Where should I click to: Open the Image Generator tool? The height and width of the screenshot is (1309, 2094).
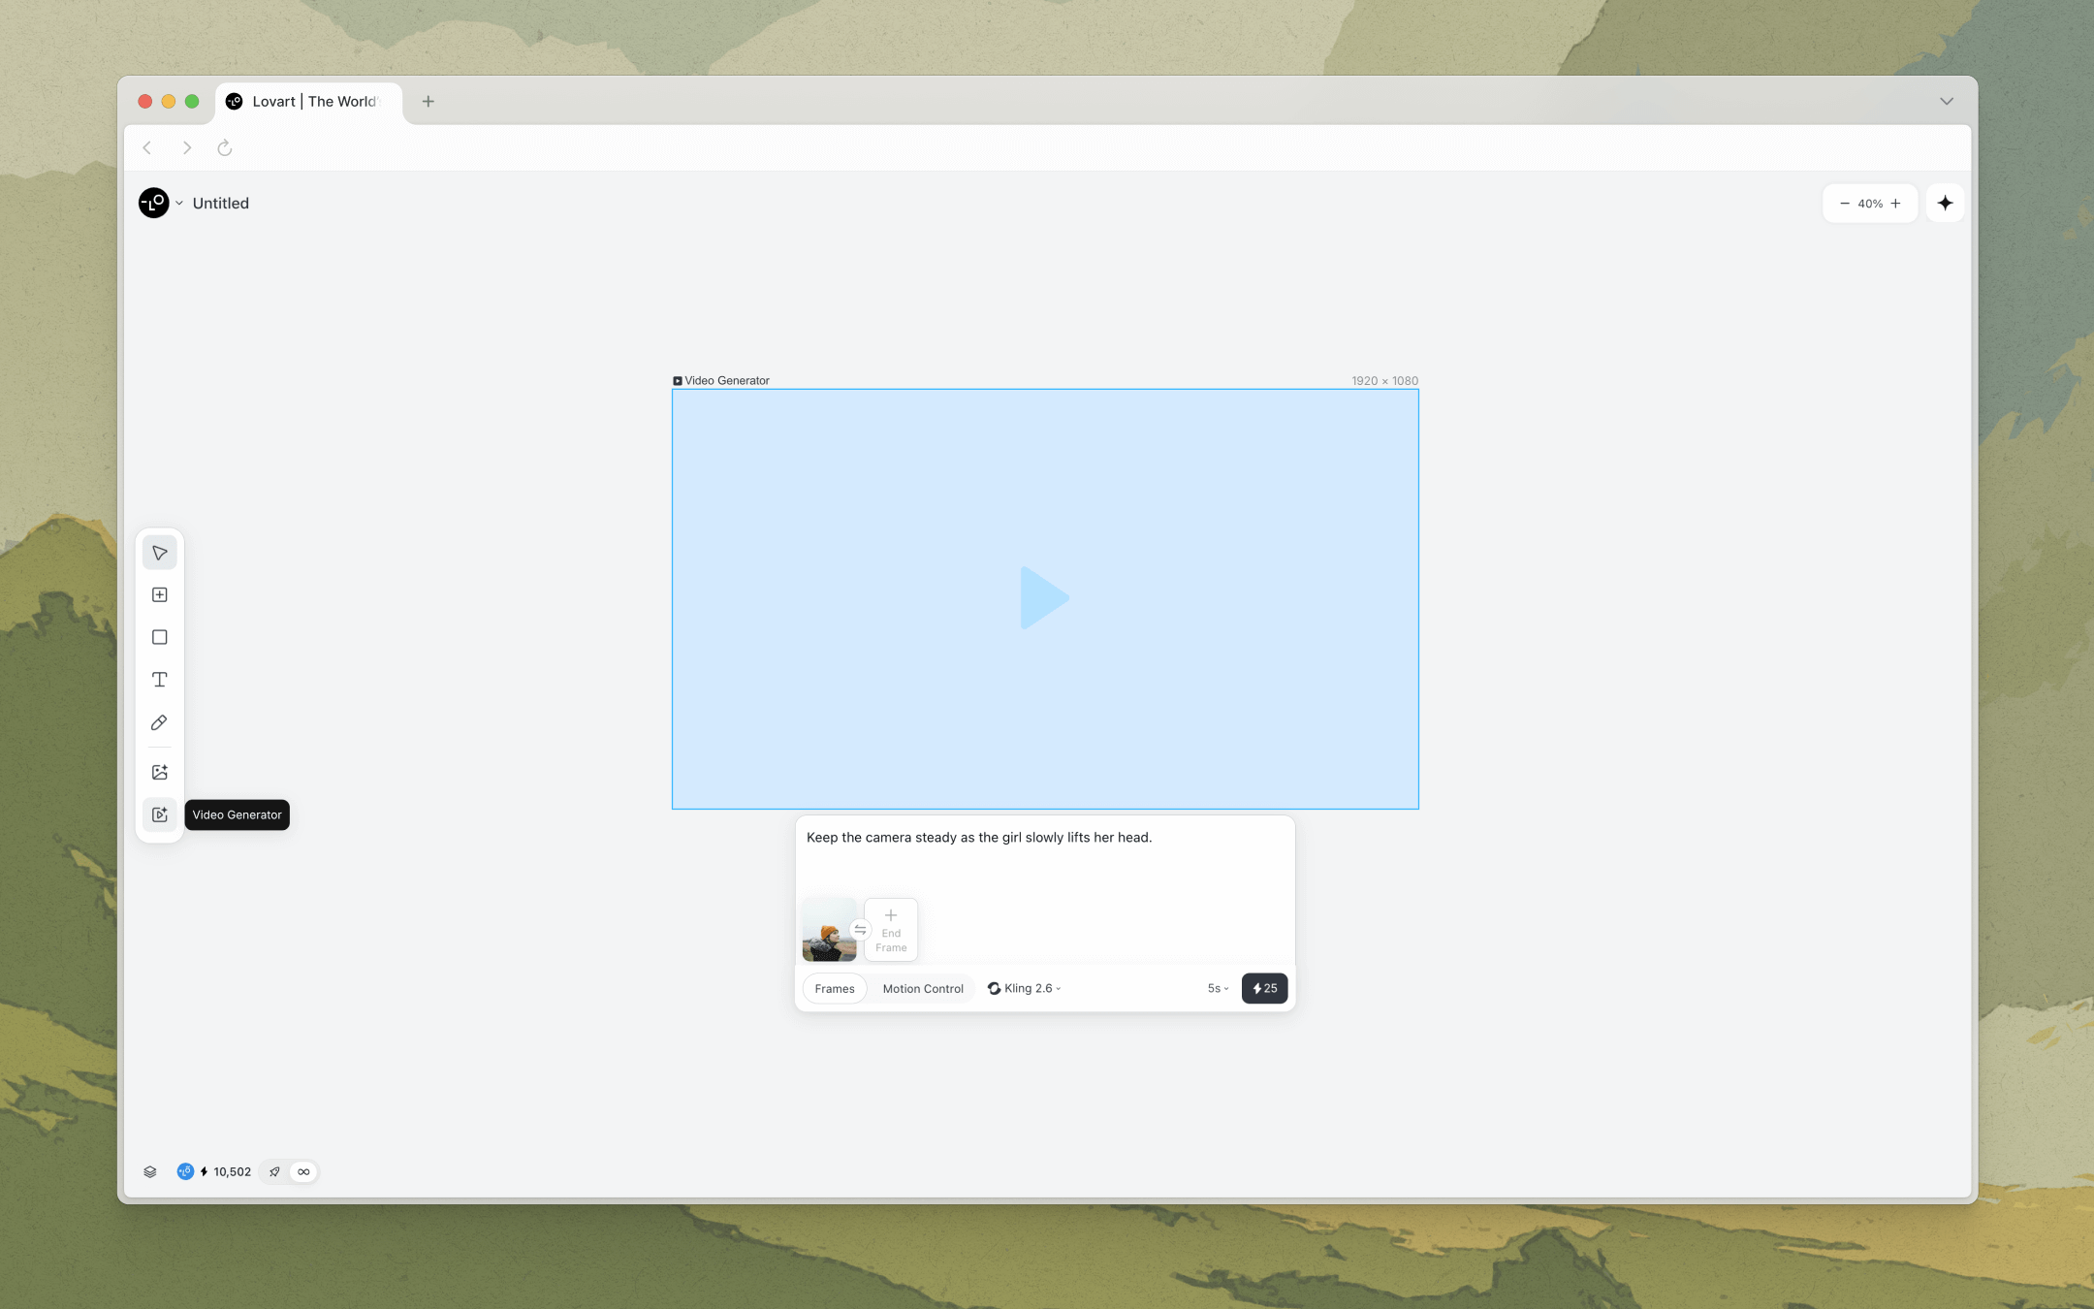(160, 772)
